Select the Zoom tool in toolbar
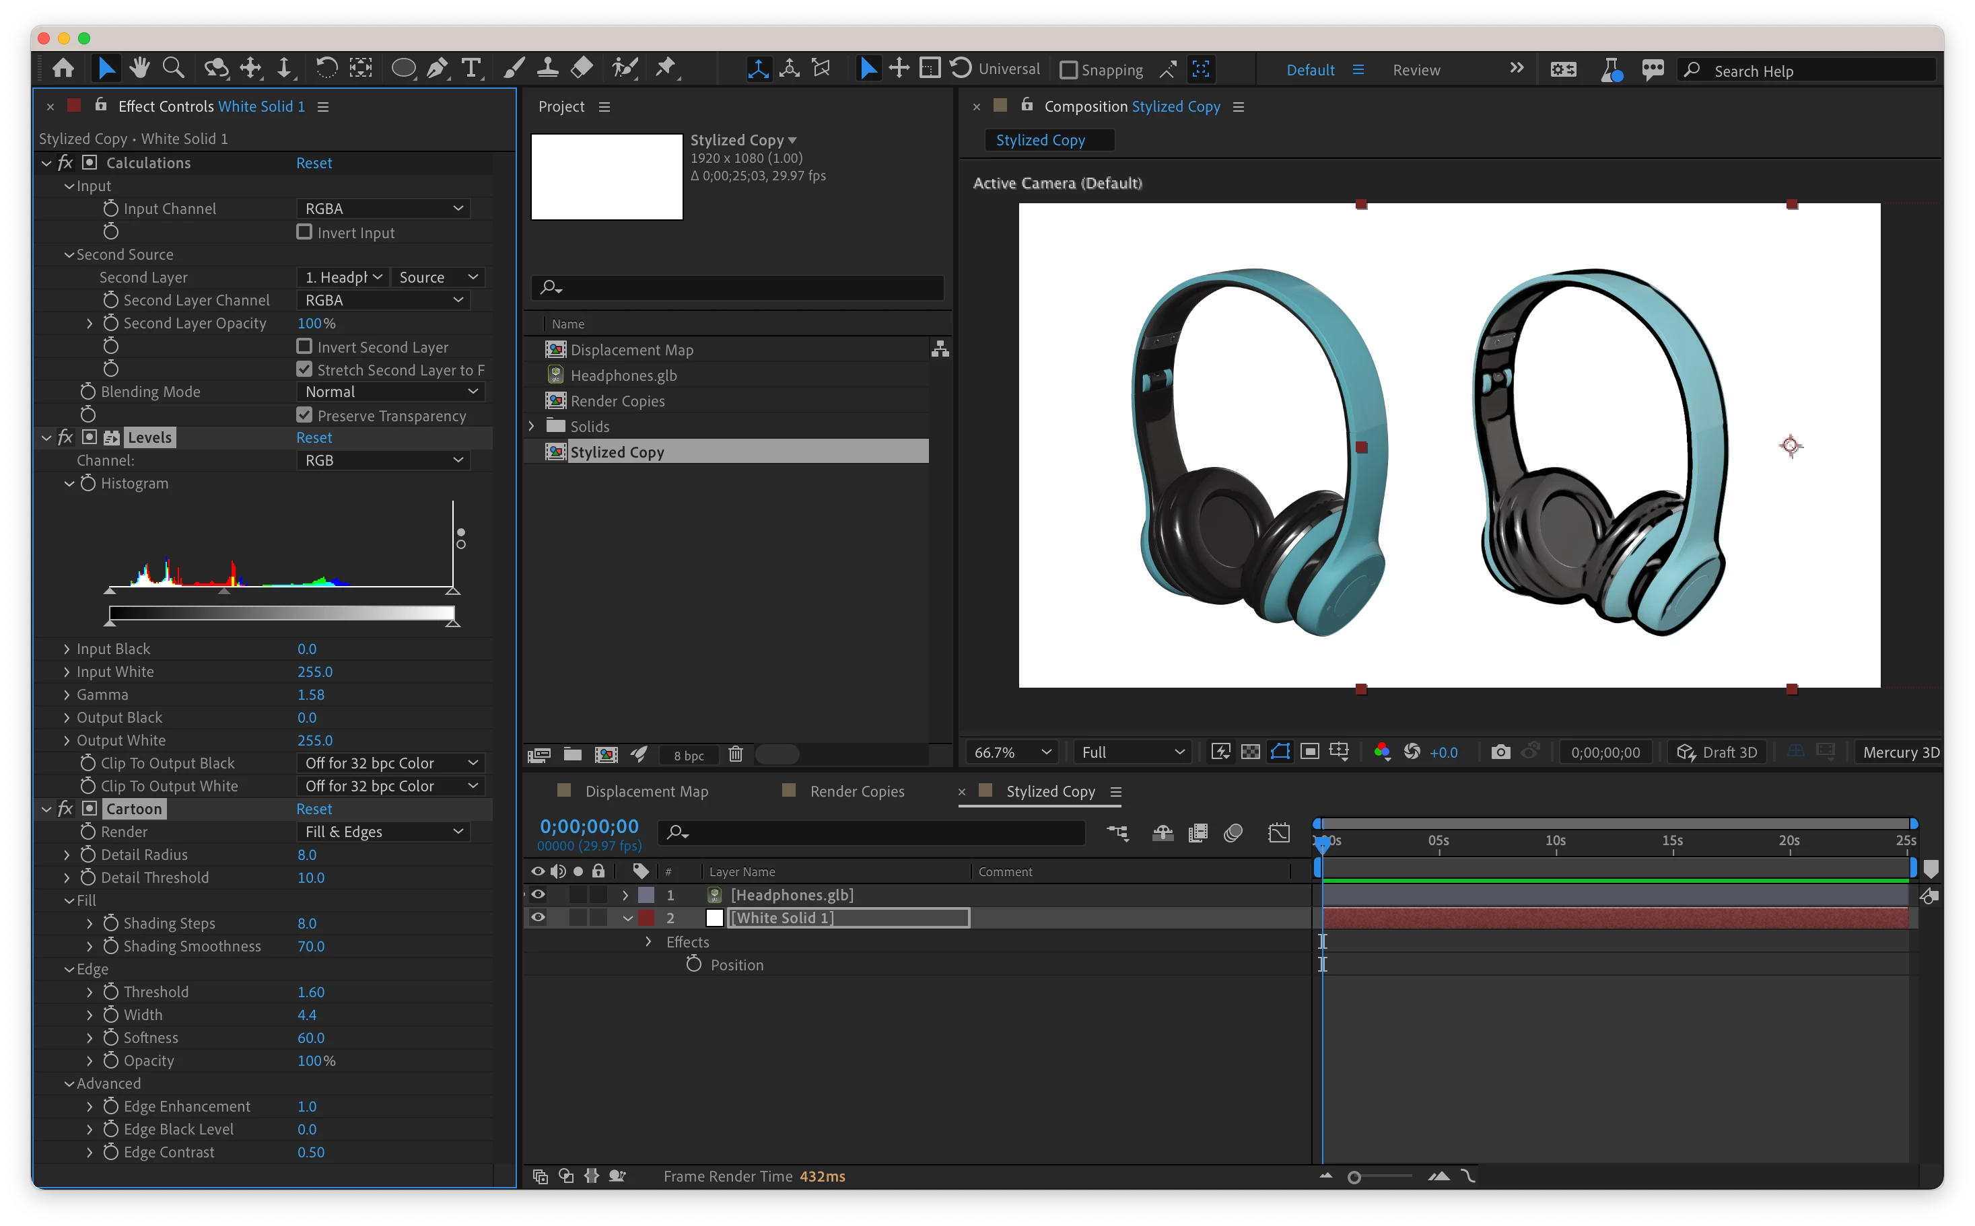Image resolution: width=1975 pixels, height=1226 pixels. [x=173, y=69]
